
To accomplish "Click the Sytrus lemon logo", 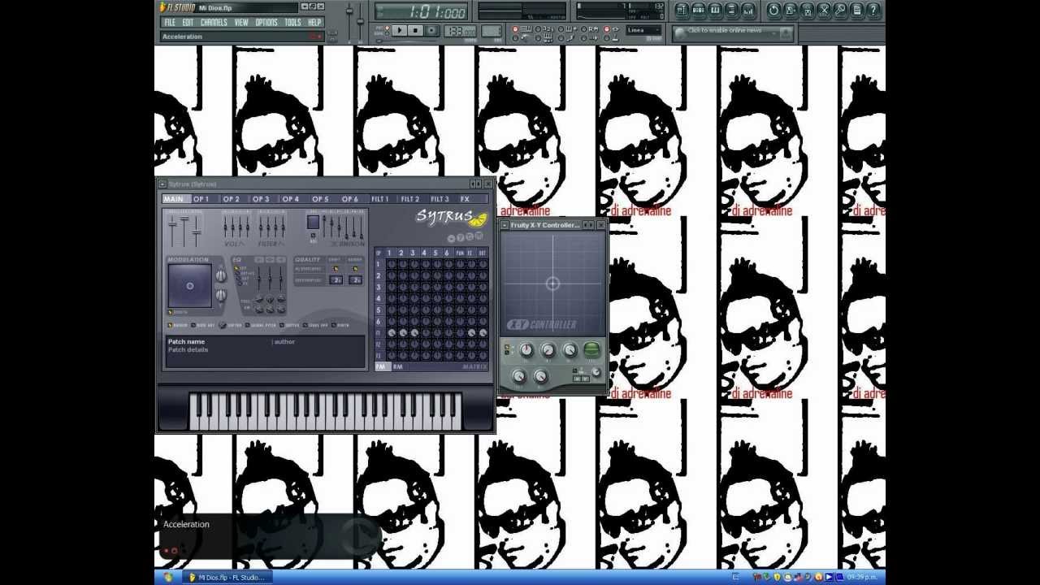I will [478, 219].
